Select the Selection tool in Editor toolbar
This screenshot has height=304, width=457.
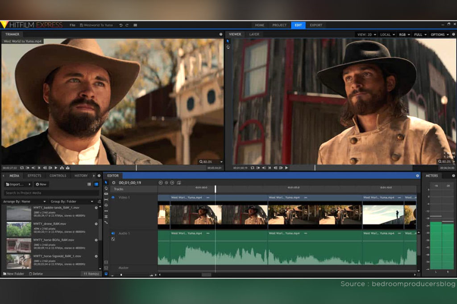(106, 182)
